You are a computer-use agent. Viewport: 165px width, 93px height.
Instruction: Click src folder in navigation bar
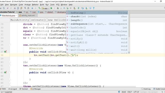point(26,12)
